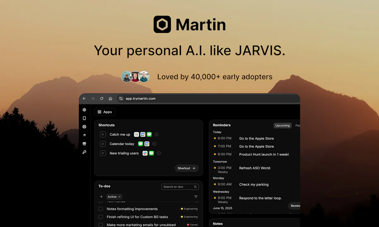Viewport: 379px width, 227px height.
Task: Open the 6:00 PM Go to the Apple Store reminder
Action: (256, 138)
